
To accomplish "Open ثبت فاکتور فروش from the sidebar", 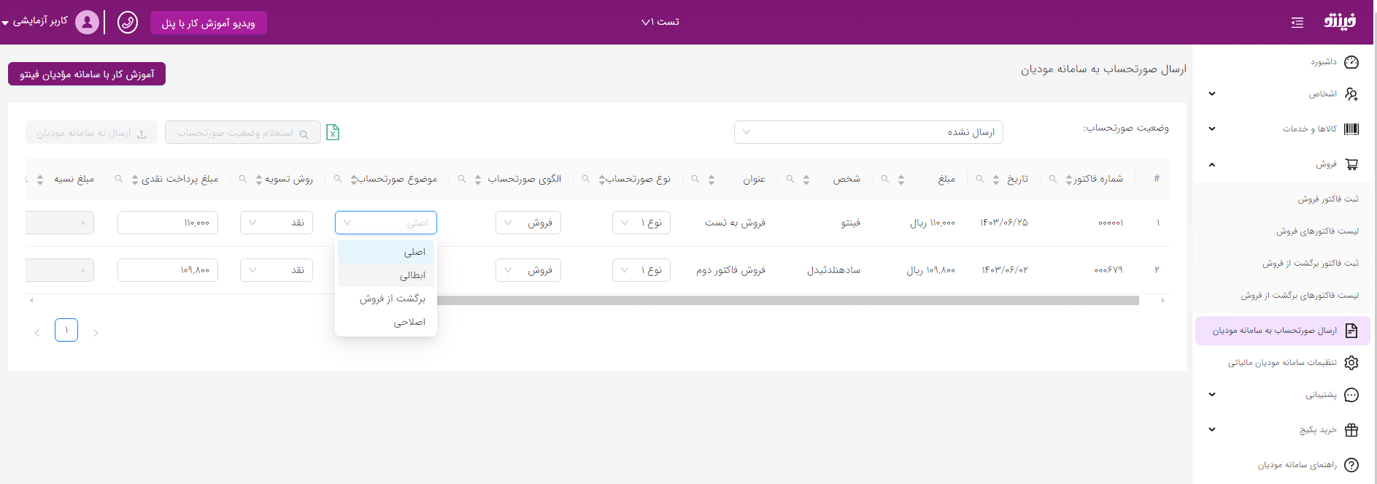I will (1327, 199).
